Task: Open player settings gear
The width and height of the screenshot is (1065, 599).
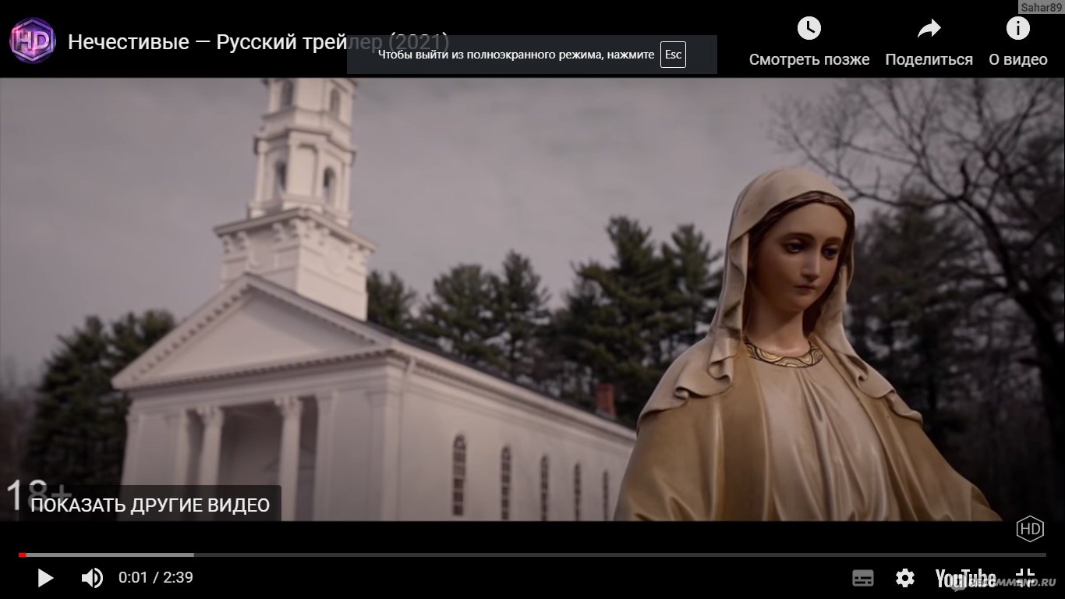Action: pyautogui.click(x=905, y=578)
